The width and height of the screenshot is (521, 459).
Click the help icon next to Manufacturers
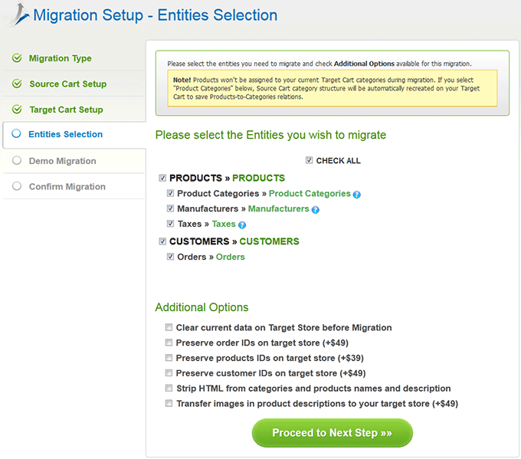point(316,210)
